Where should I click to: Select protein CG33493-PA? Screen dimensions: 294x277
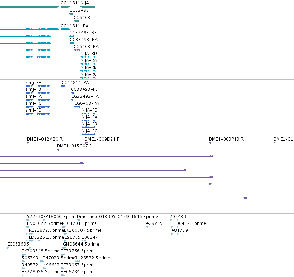click(85, 96)
